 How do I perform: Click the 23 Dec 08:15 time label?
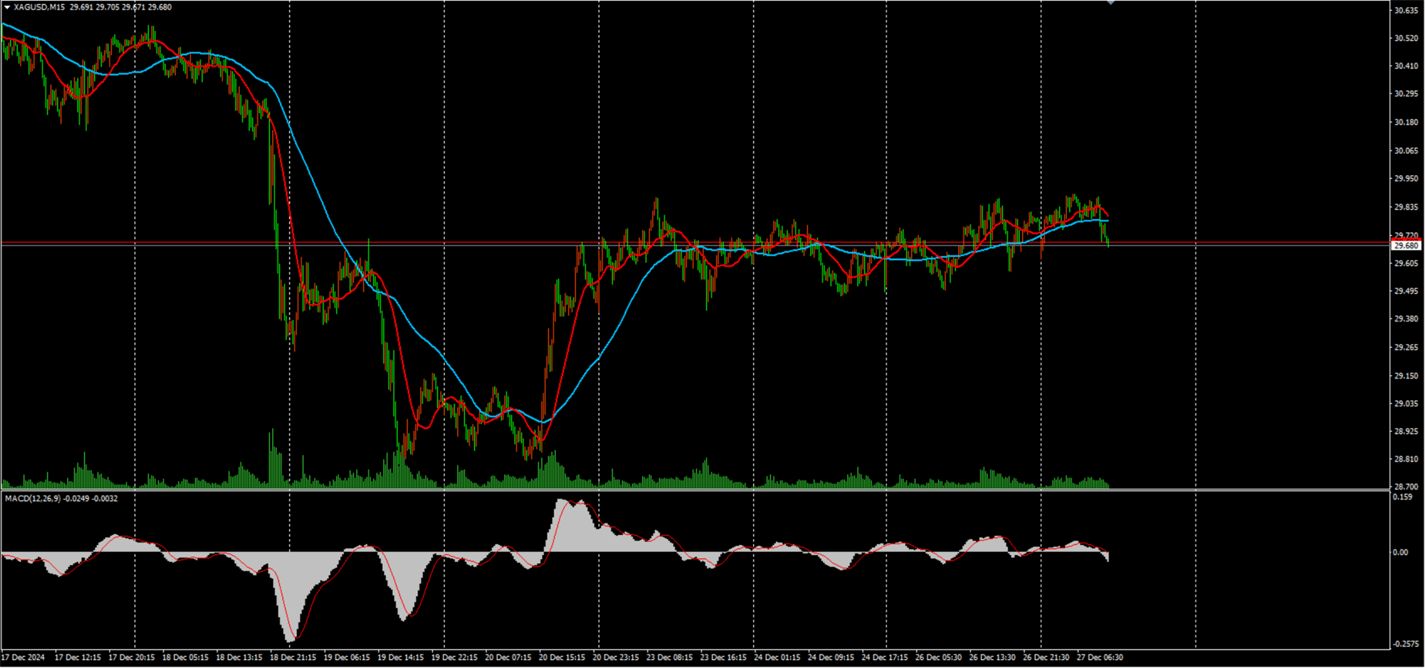click(669, 658)
